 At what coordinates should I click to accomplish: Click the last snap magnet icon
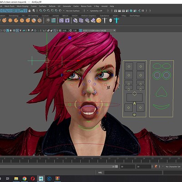pyautogui.click(x=60, y=10)
